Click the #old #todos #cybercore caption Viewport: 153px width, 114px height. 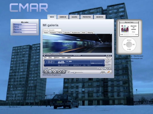(52, 75)
